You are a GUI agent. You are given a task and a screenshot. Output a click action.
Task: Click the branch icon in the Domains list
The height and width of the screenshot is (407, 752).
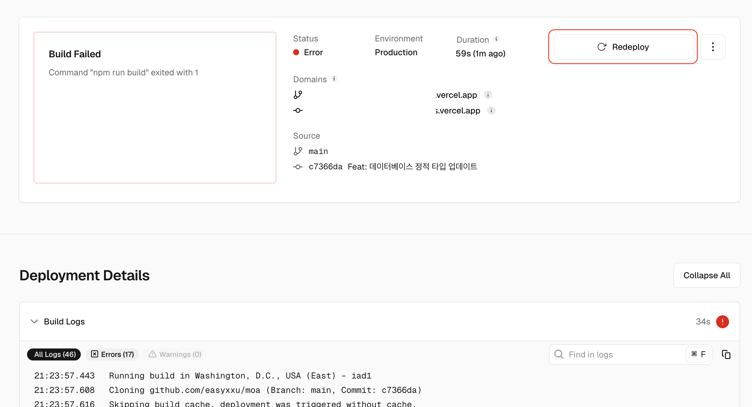[298, 95]
